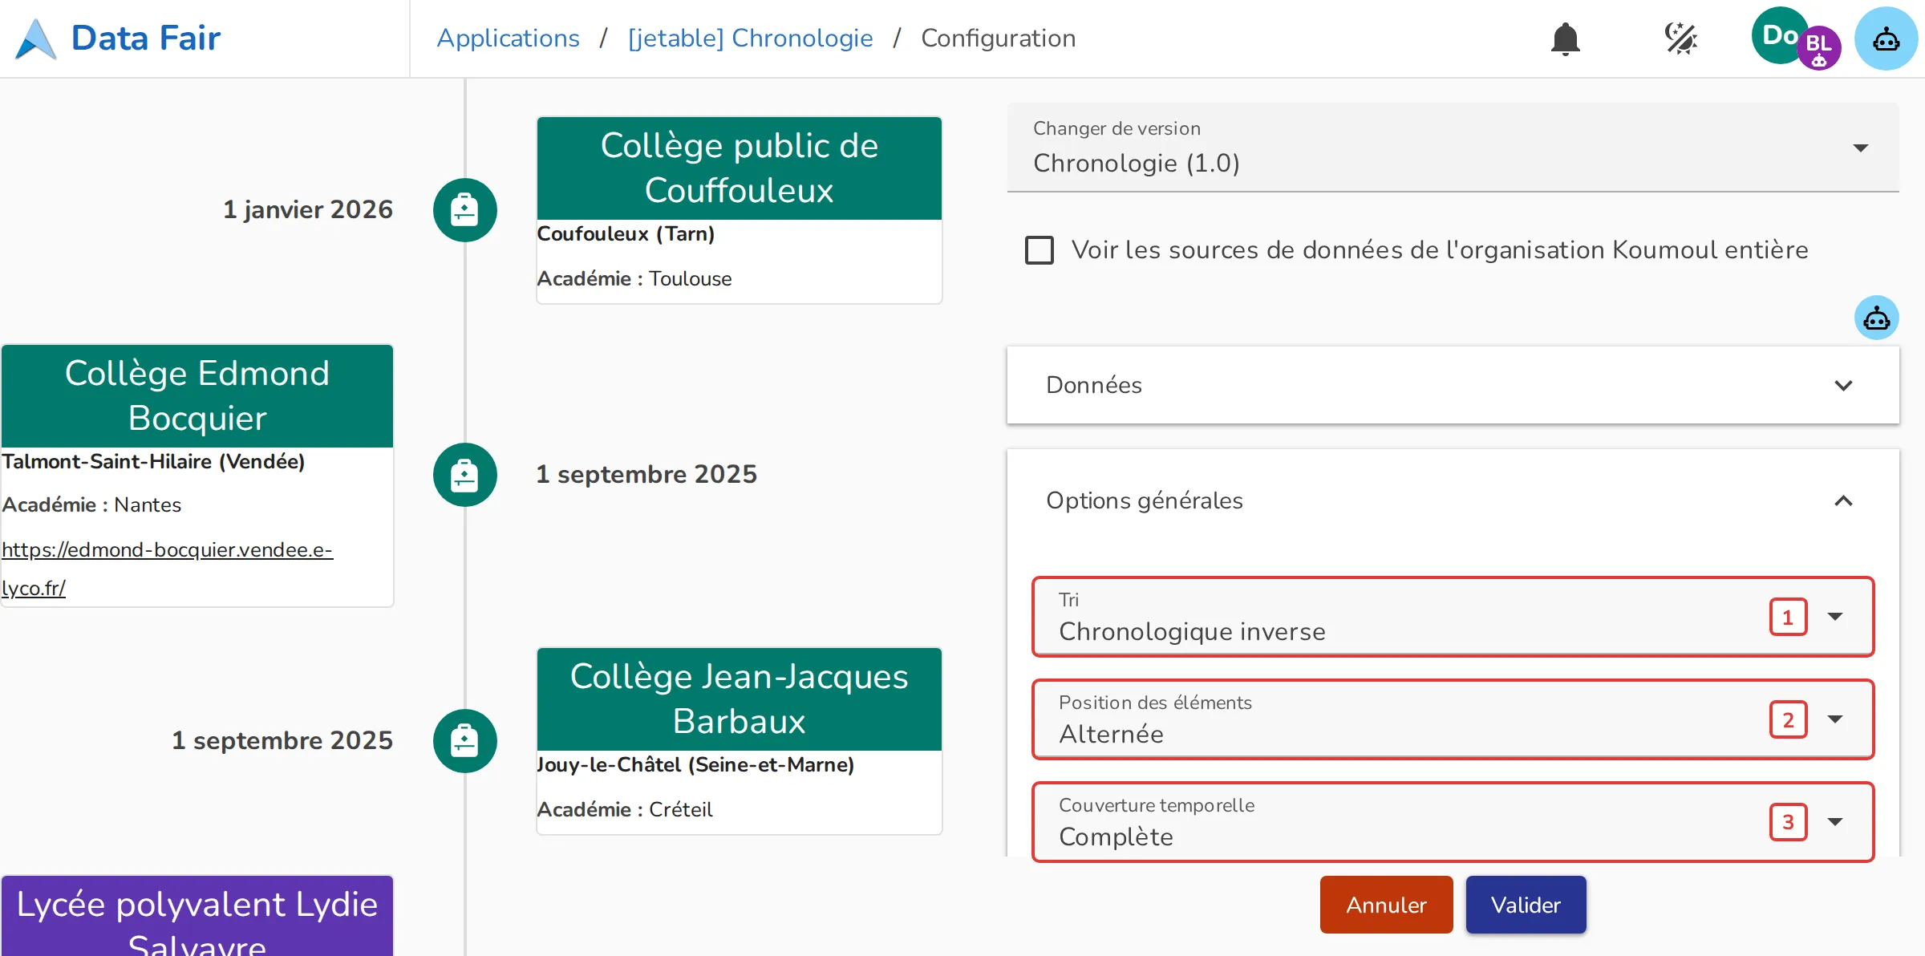Screen dimensions: 1925x956
Task: Click the Annuler button
Action: 1386,905
